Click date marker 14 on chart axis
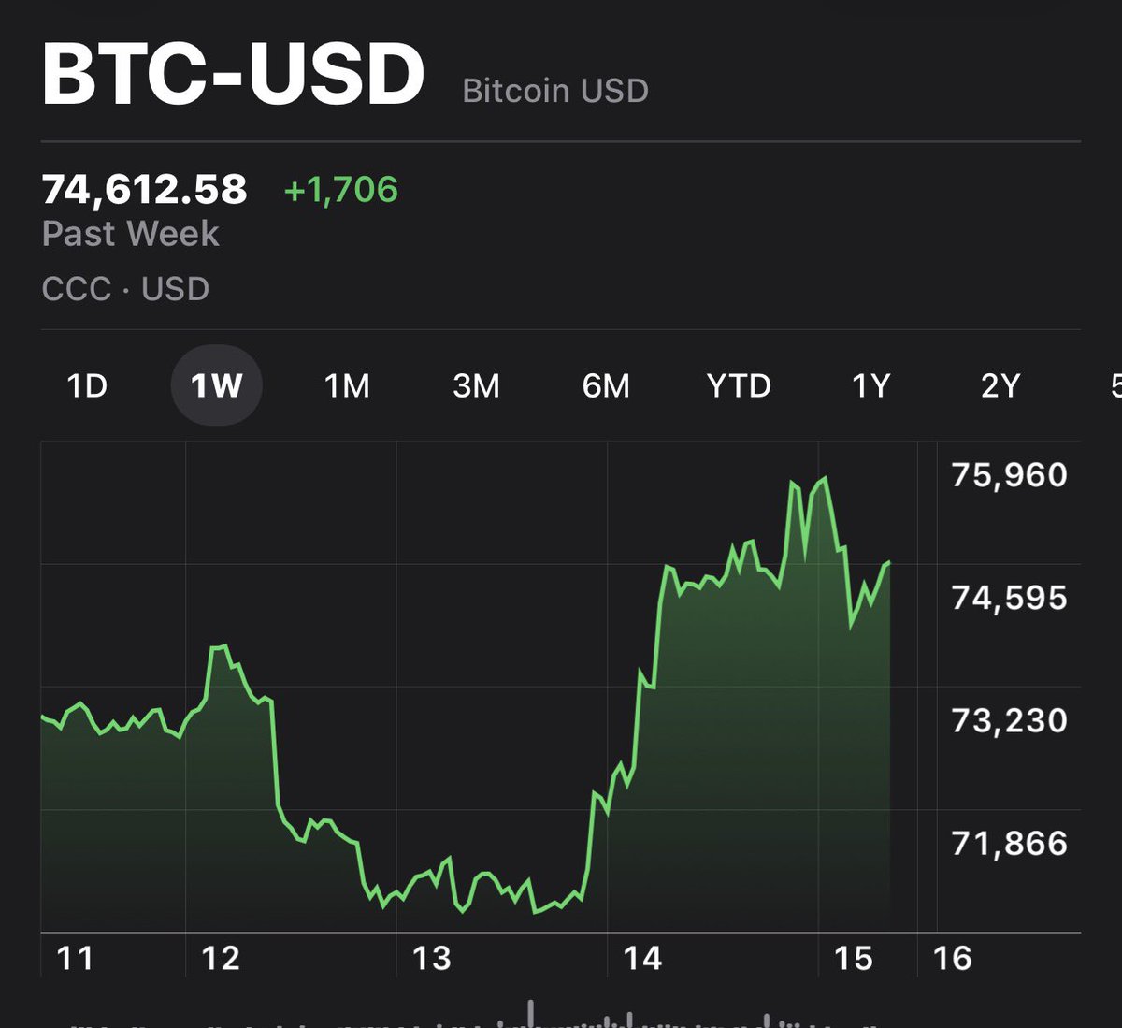1122x1028 pixels. [x=642, y=958]
